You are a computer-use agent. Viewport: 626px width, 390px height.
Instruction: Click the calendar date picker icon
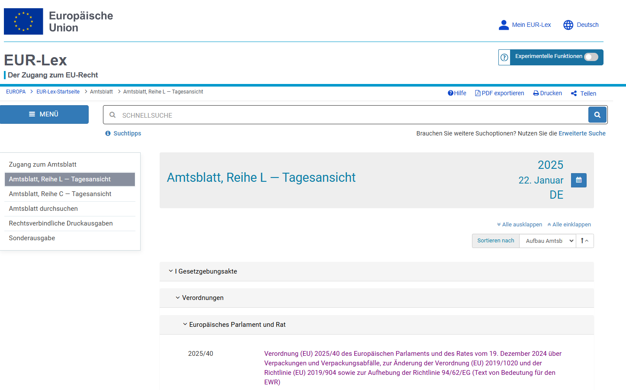click(578, 180)
